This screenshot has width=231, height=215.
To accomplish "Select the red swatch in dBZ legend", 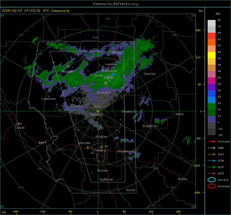I will [211, 36].
